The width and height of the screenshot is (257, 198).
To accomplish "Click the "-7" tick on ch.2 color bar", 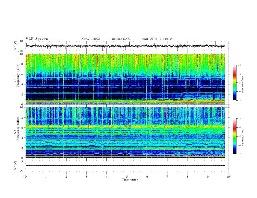I will coord(239,154).
